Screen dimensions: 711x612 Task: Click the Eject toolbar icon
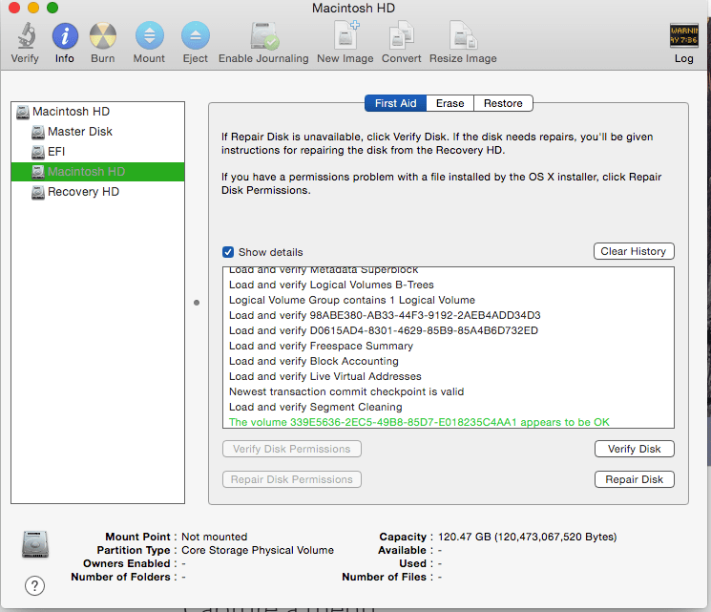(x=196, y=35)
